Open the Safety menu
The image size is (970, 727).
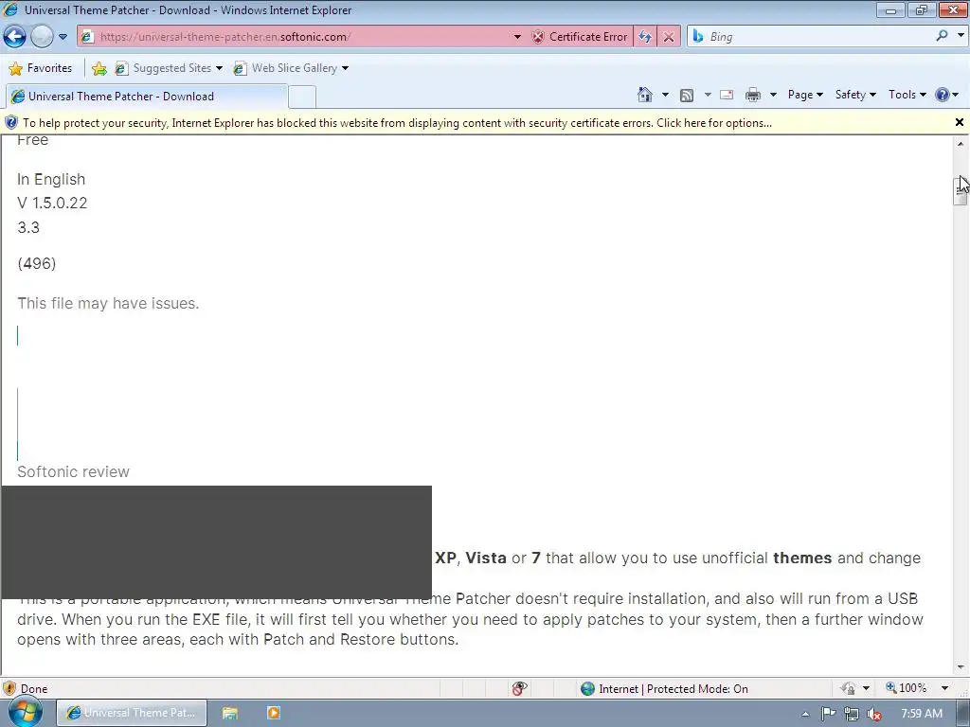point(855,95)
